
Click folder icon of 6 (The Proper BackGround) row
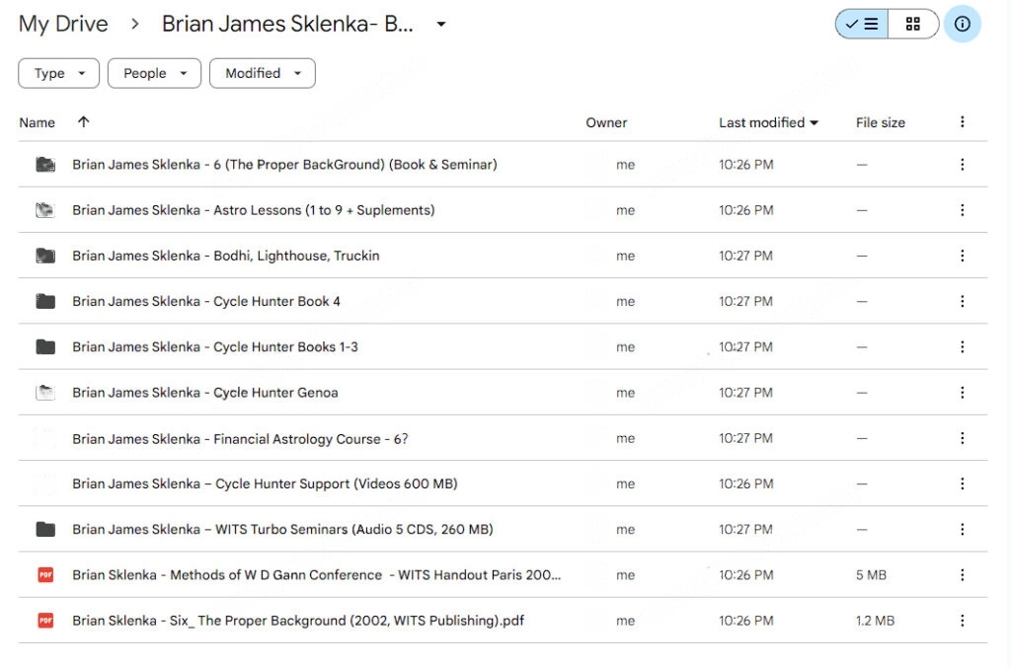tap(45, 165)
